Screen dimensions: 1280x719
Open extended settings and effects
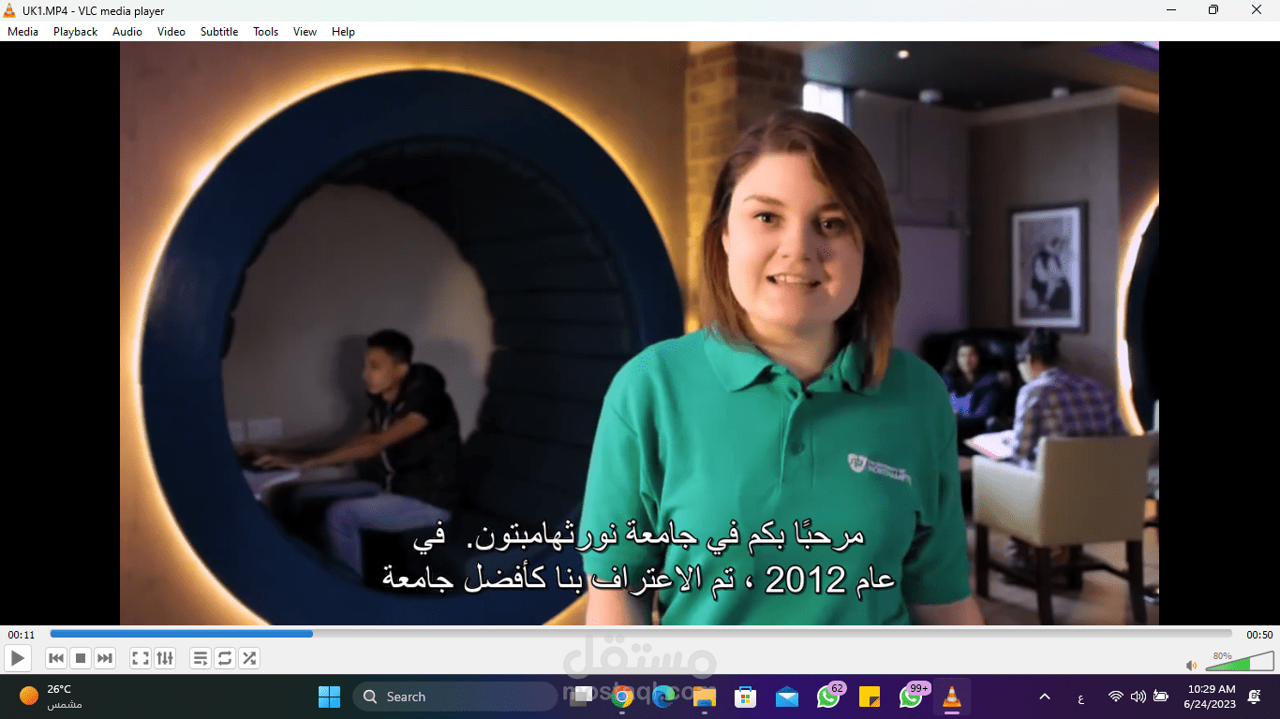point(165,658)
